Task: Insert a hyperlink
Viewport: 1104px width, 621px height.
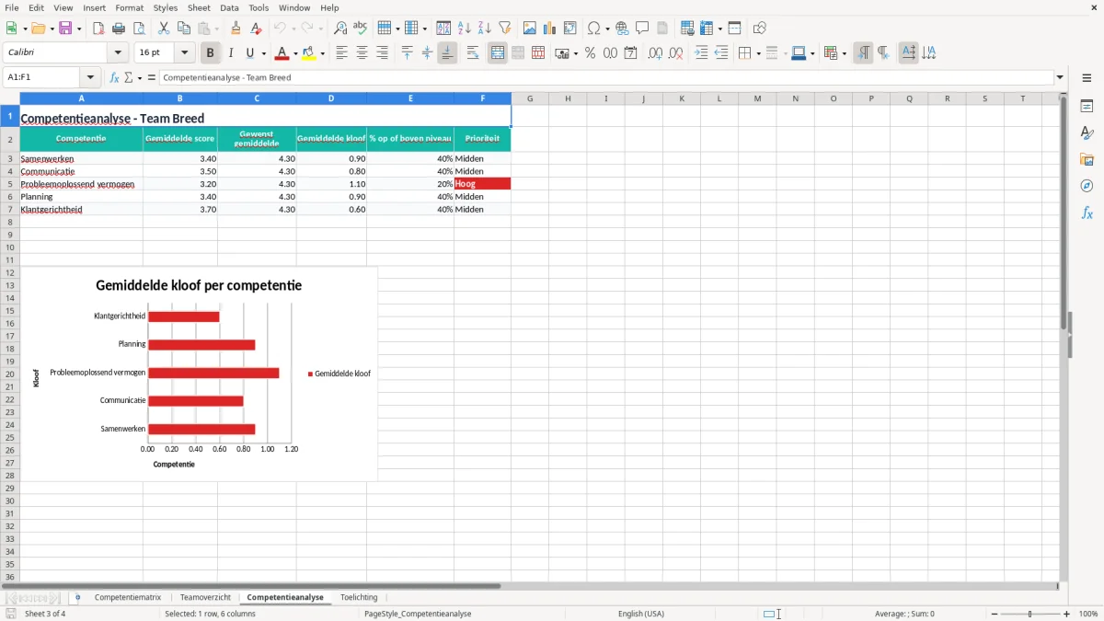Action: coord(622,29)
